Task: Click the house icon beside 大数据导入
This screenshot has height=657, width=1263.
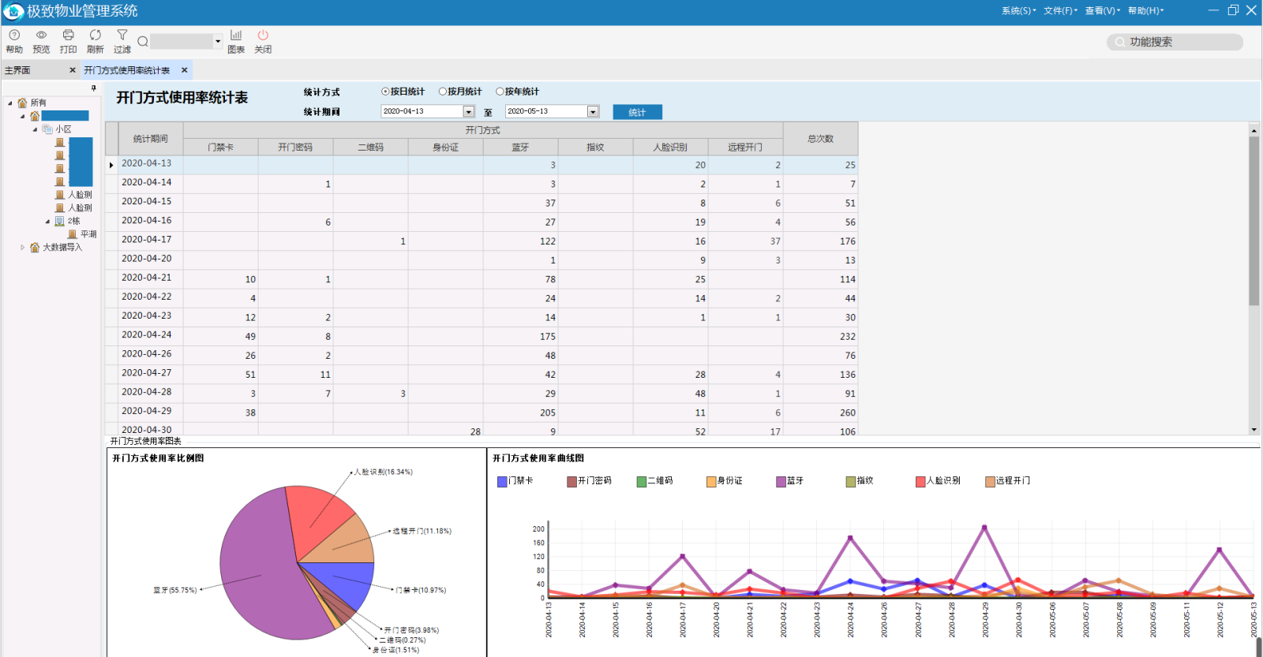Action: (x=35, y=248)
